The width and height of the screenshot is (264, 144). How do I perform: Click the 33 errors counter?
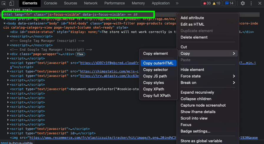[x=207, y=3]
